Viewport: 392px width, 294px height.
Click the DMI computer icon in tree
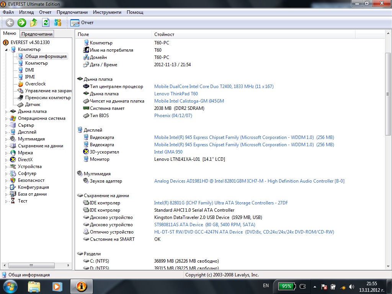pos(21,70)
